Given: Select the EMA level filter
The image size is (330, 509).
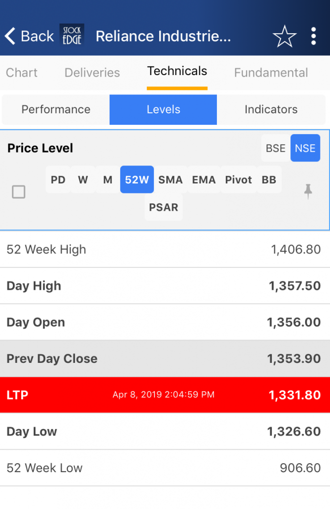Looking at the screenshot, I should click(x=204, y=179).
